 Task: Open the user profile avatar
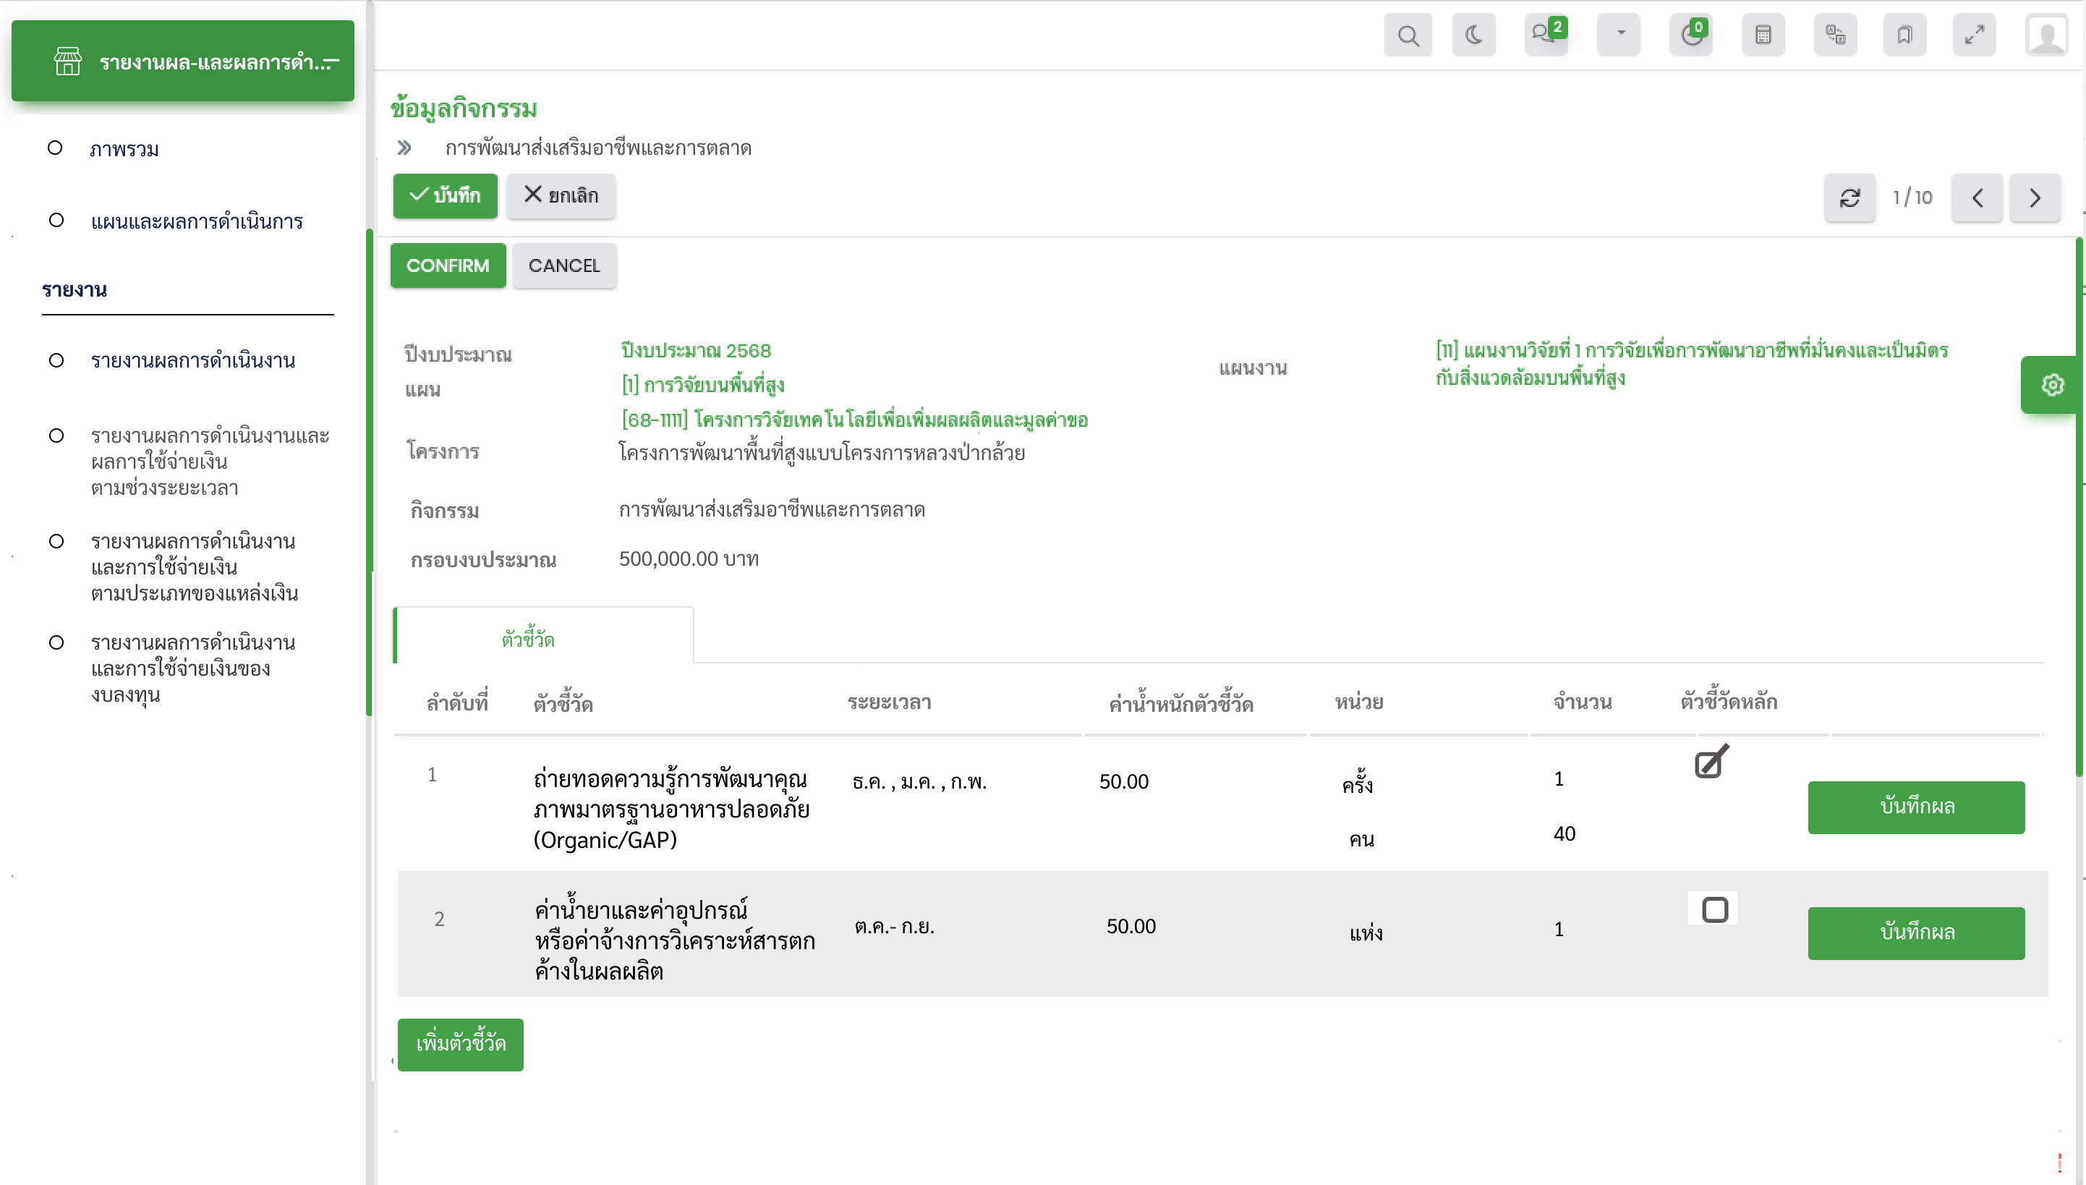click(2046, 35)
